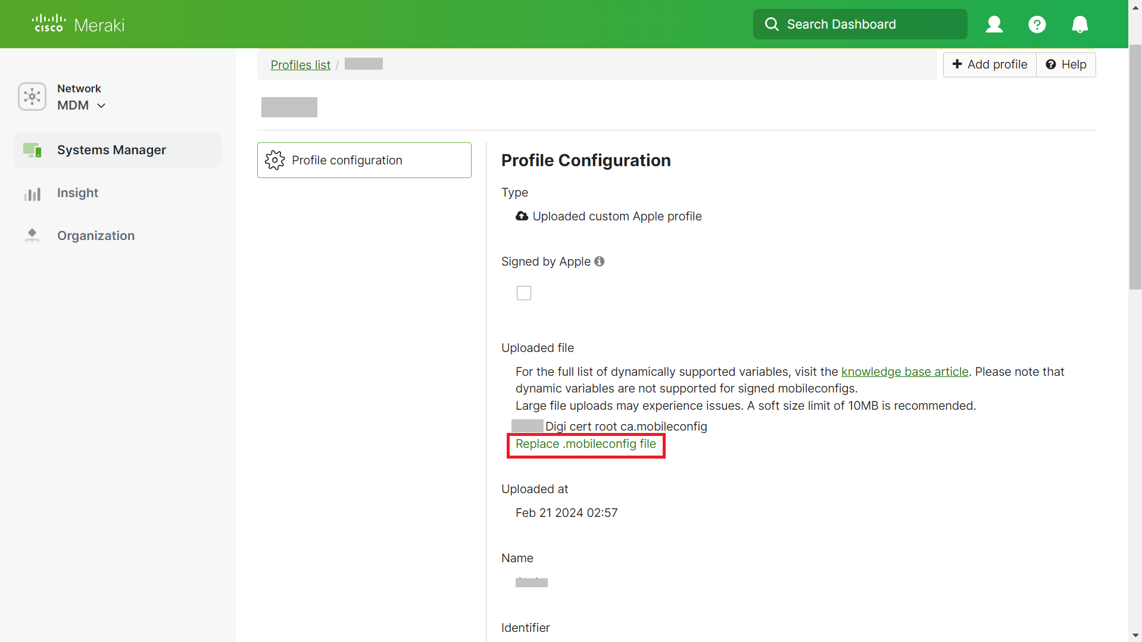Open the notifications bell
Viewport: 1142px width, 642px height.
[1080, 24]
